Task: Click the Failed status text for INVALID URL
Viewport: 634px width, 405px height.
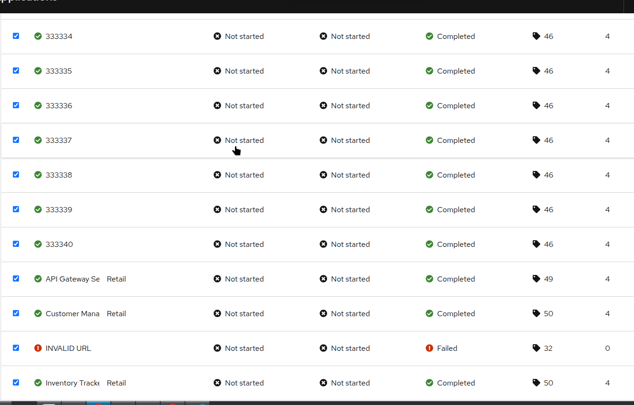Action: pyautogui.click(x=447, y=348)
